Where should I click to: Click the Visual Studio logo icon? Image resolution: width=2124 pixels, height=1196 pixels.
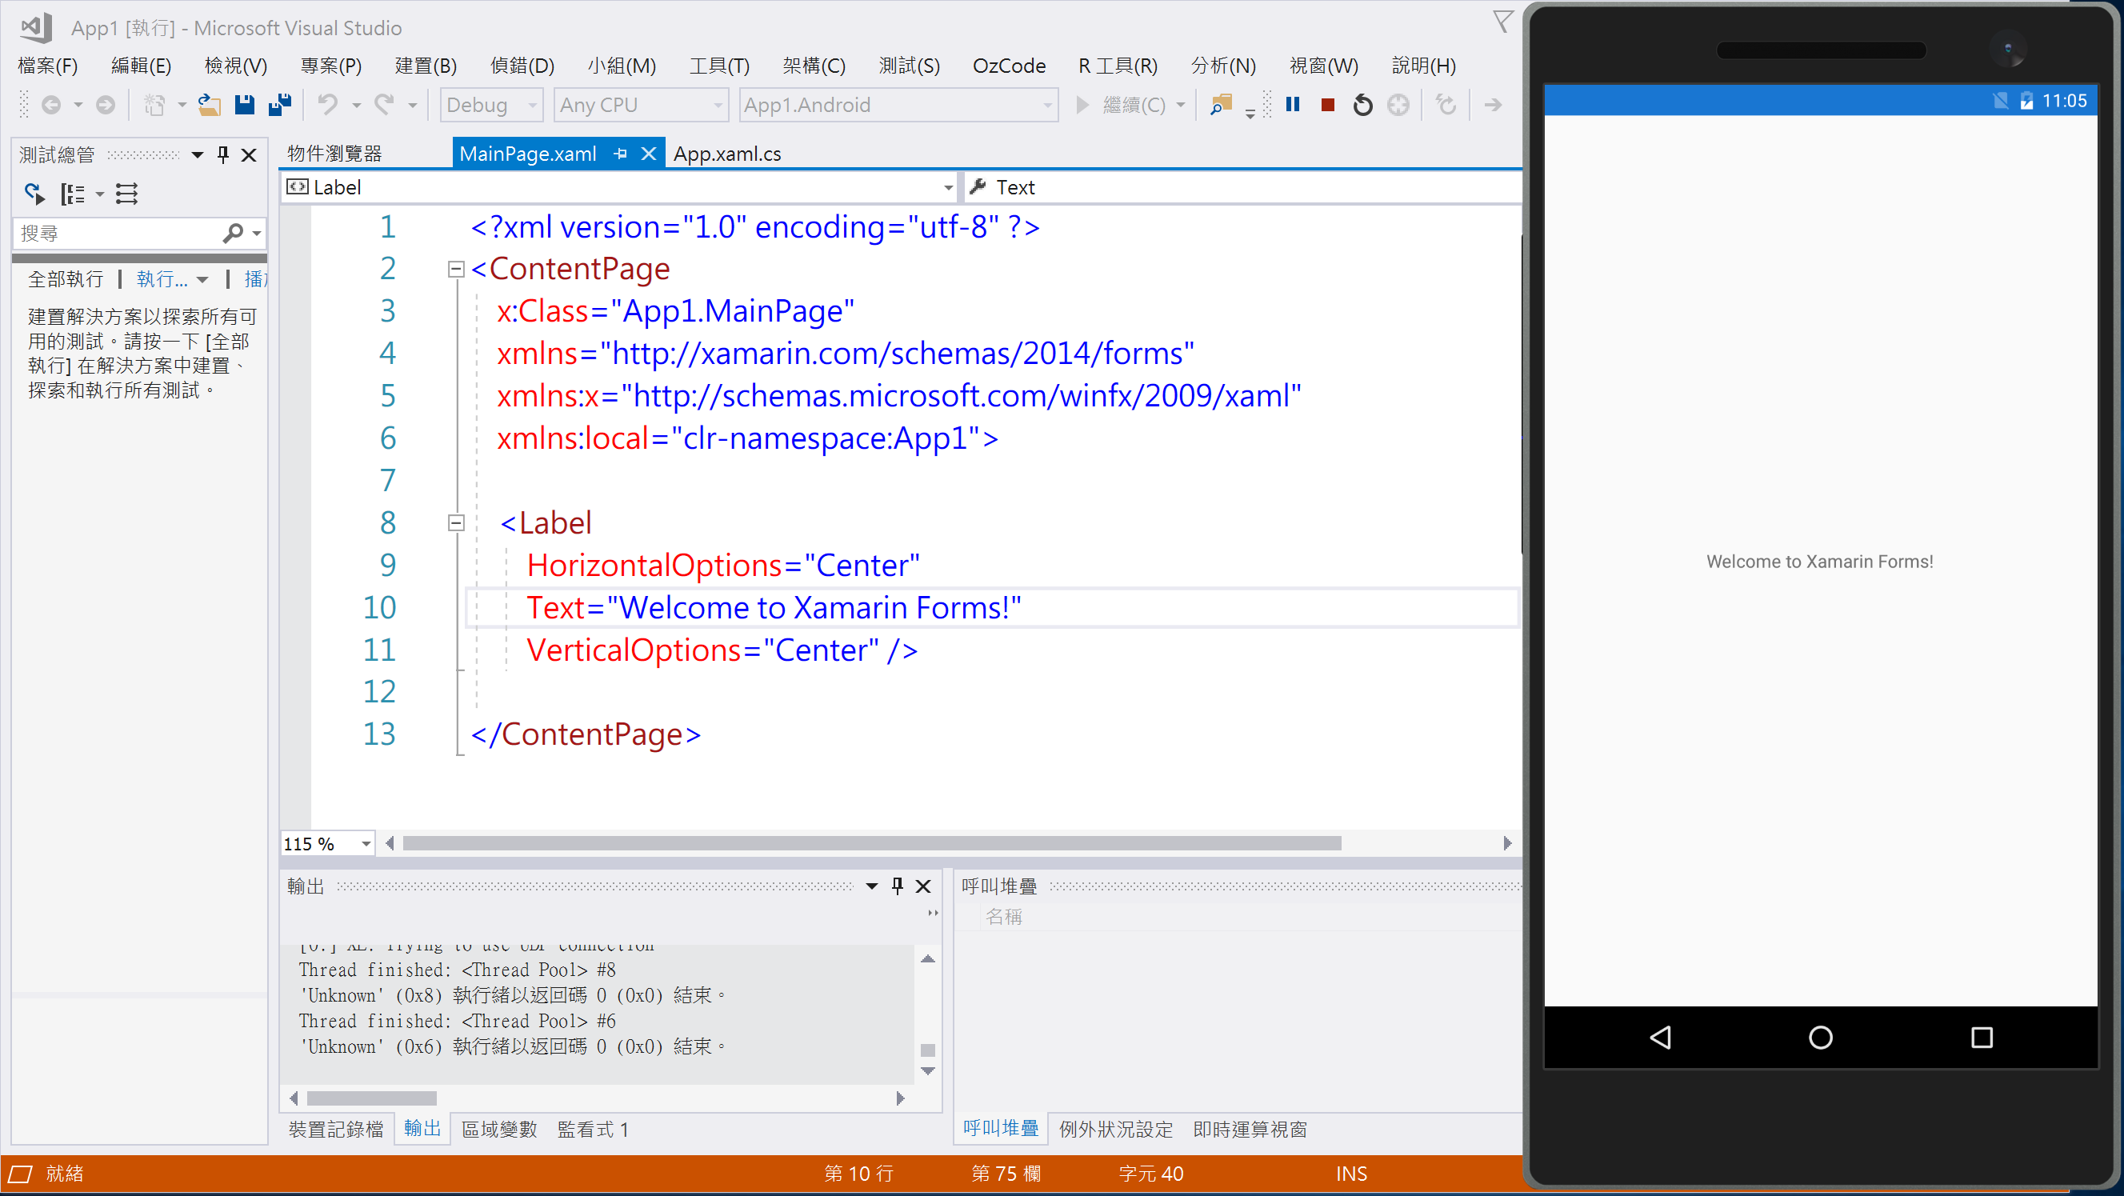point(35,27)
